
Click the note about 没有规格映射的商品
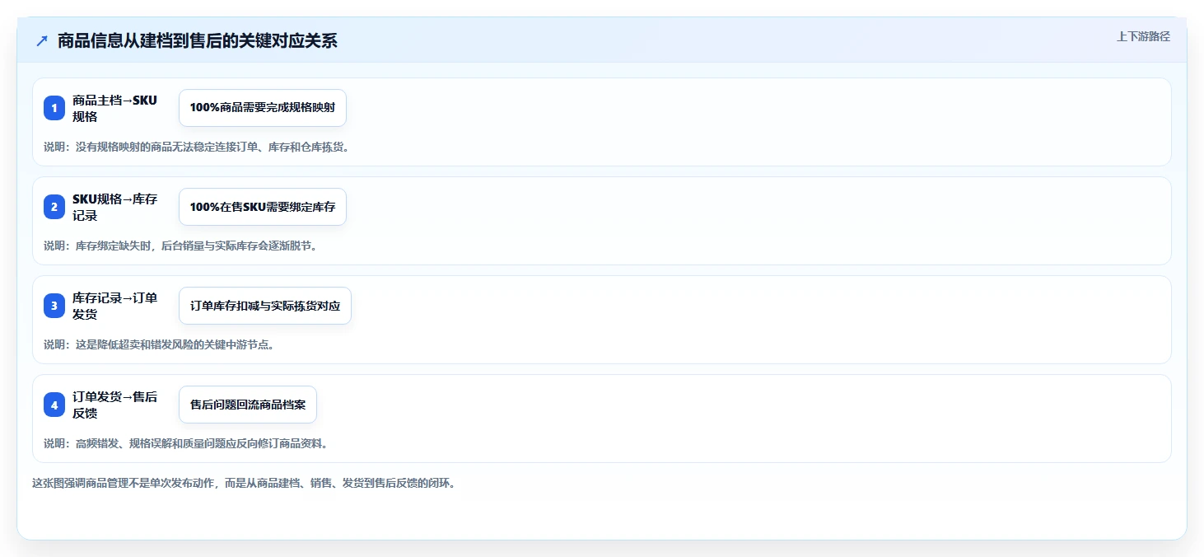[197, 147]
